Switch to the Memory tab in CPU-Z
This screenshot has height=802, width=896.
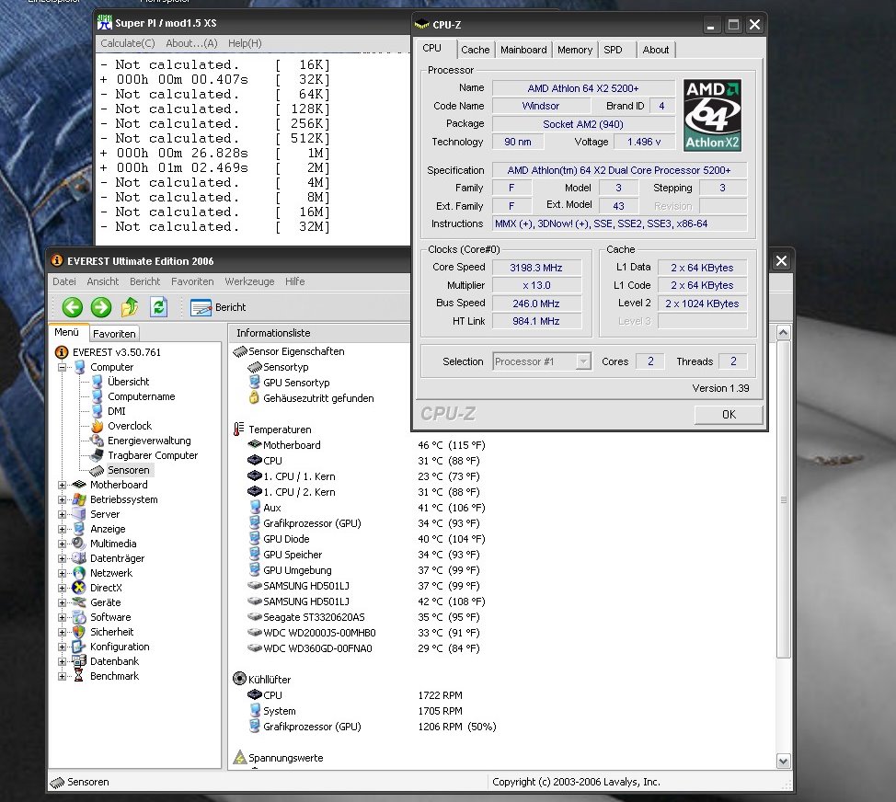tap(575, 50)
